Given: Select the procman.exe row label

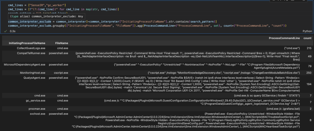Looking at the screenshot, I should pos(37,109).
